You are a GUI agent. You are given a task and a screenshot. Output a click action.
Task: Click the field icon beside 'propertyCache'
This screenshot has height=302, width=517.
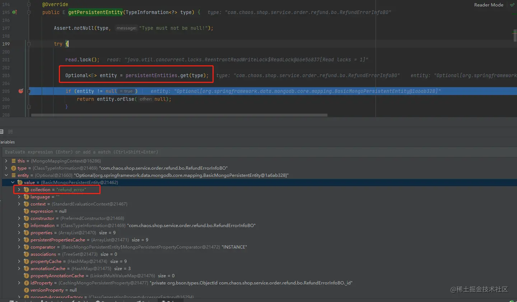26,261
